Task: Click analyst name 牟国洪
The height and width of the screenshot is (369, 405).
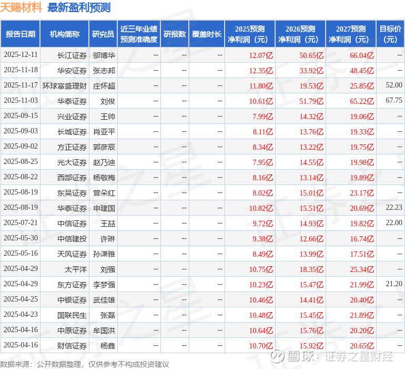Action: click(x=104, y=331)
